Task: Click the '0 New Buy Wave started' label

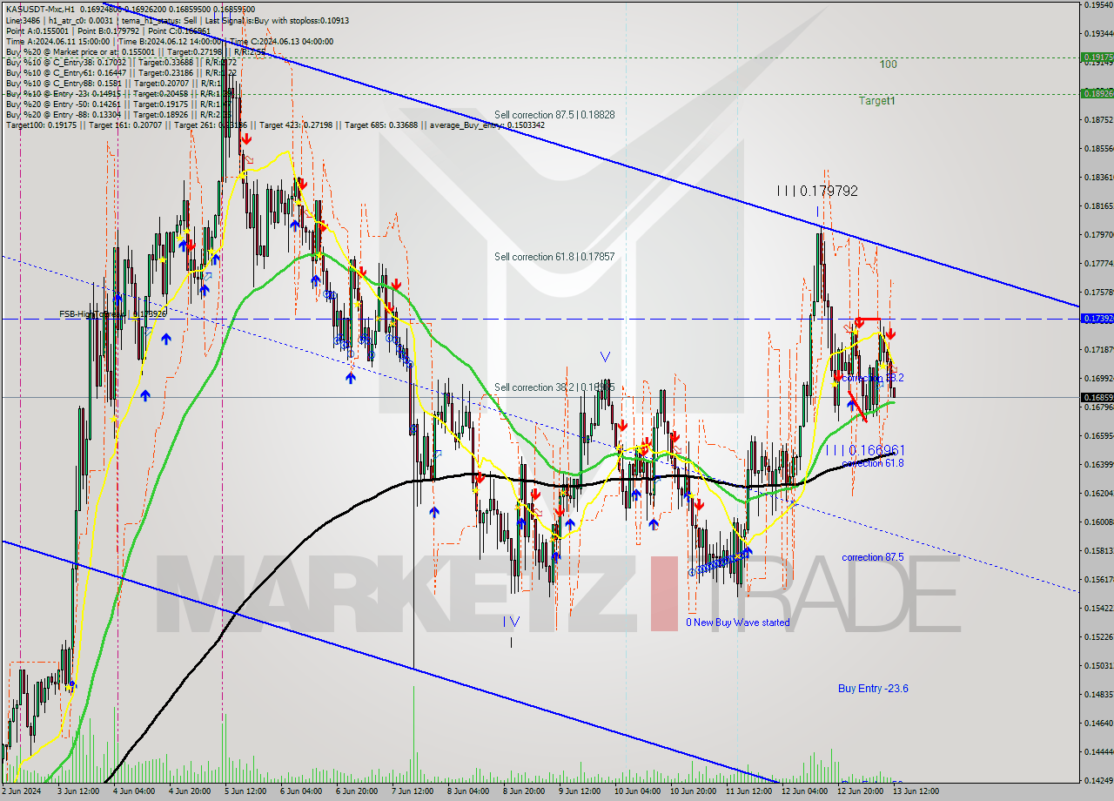Action: click(738, 623)
